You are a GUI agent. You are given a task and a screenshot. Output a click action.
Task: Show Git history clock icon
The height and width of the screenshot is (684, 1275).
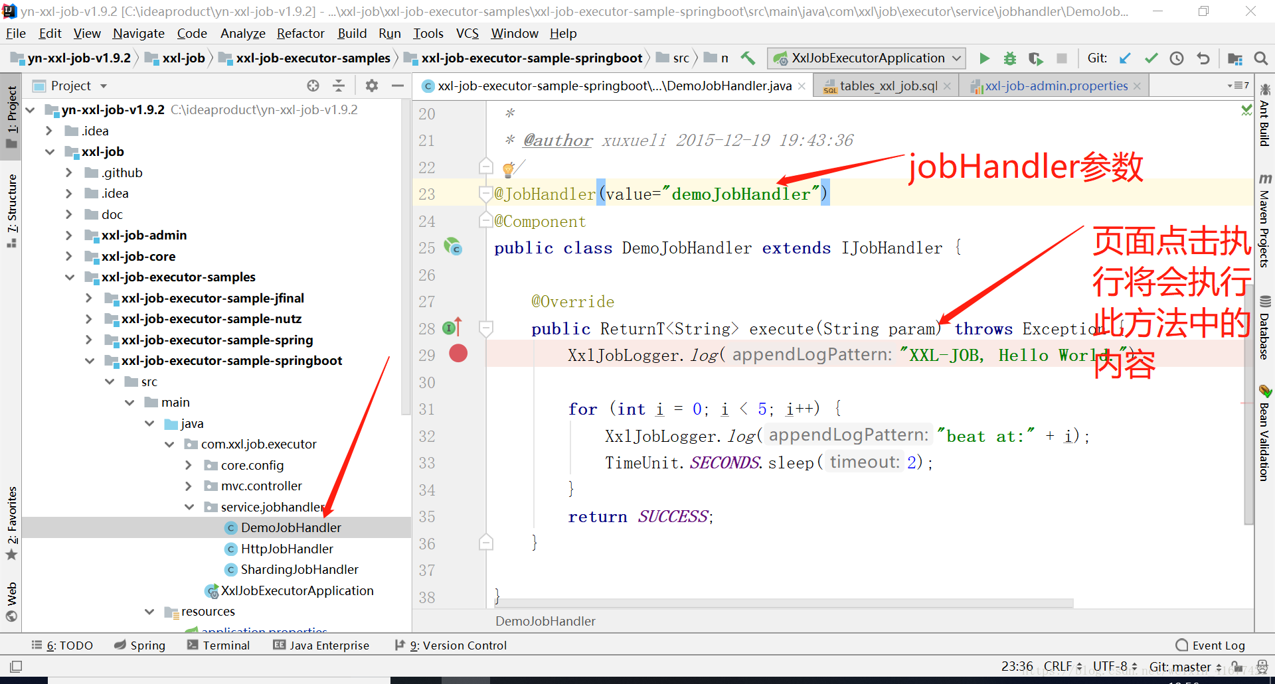point(1177,58)
